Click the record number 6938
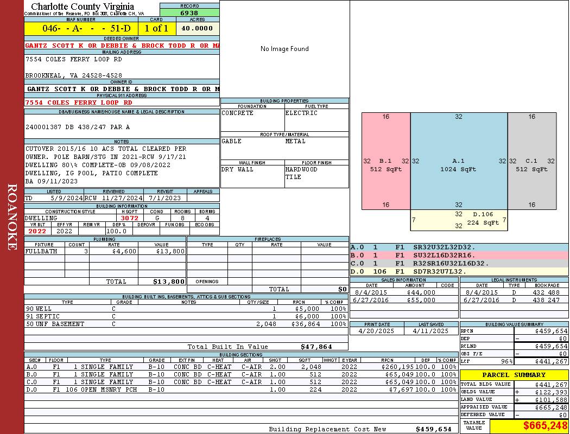 coord(189,13)
